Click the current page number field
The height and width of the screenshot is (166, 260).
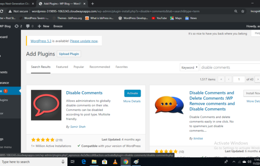tap(239, 79)
